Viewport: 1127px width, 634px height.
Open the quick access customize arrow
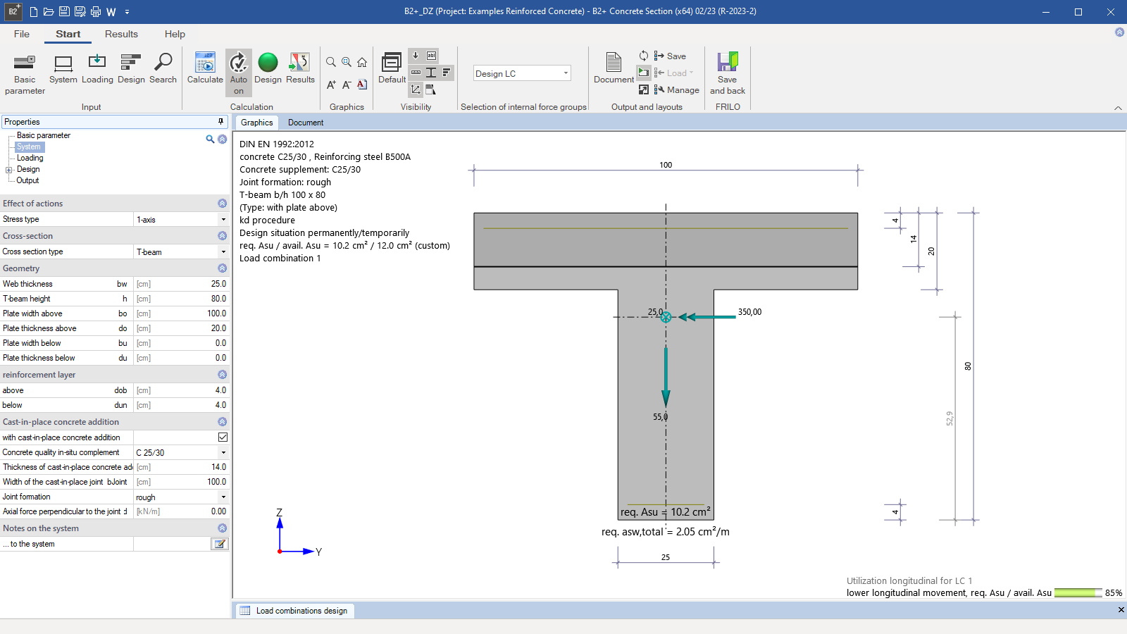pyautogui.click(x=127, y=11)
